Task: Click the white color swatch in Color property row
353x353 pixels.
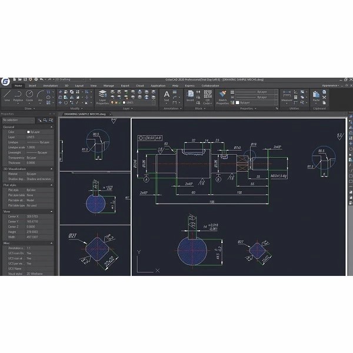Action: coord(28,132)
